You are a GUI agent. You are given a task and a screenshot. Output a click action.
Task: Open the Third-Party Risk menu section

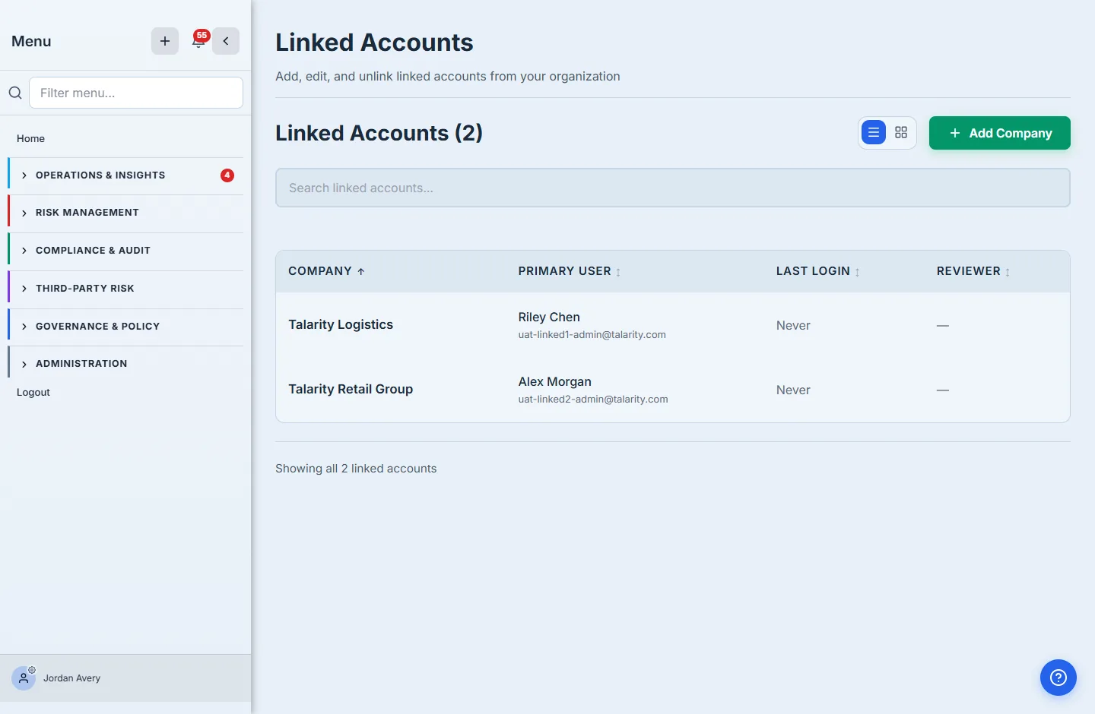point(125,289)
